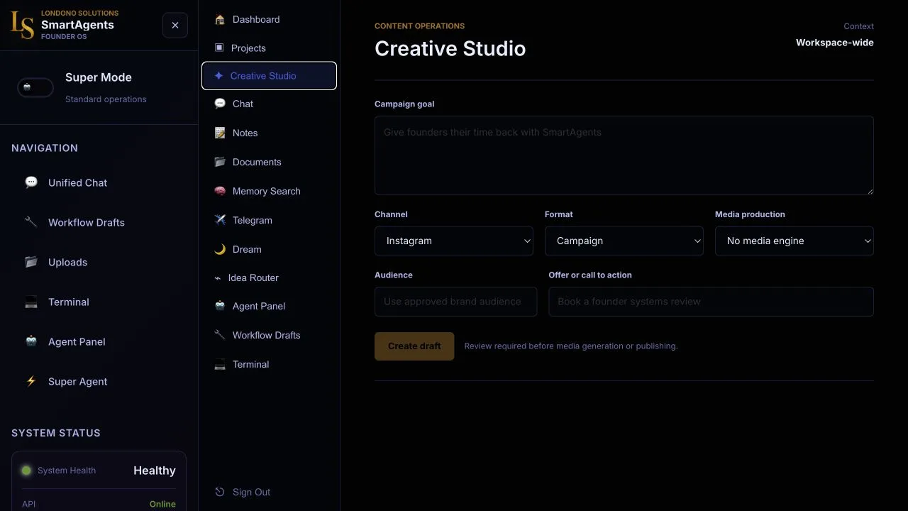The image size is (908, 511).
Task: Open Memory Search page
Action: pos(269,191)
